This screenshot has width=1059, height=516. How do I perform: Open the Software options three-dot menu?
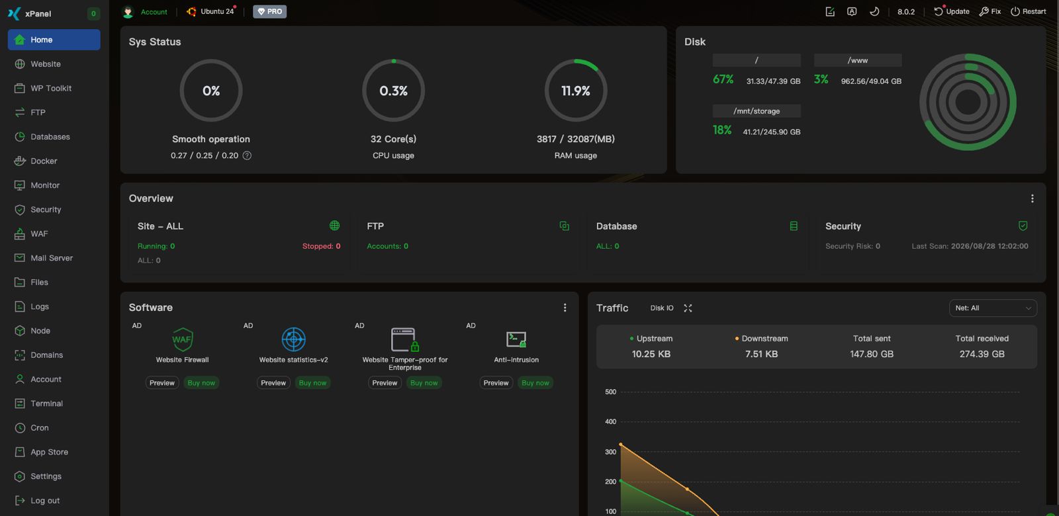565,308
